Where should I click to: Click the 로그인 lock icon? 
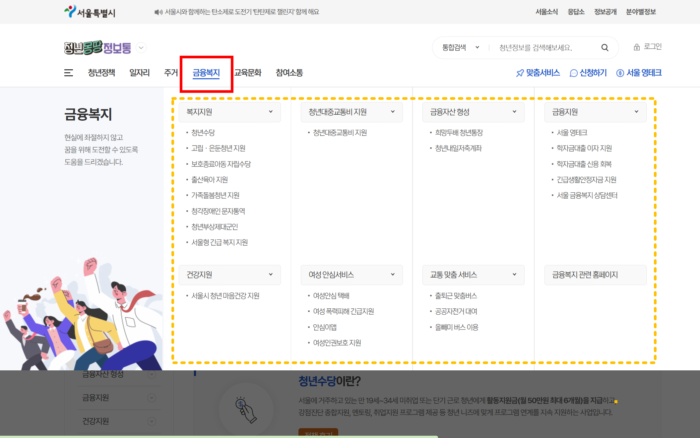tap(637, 47)
